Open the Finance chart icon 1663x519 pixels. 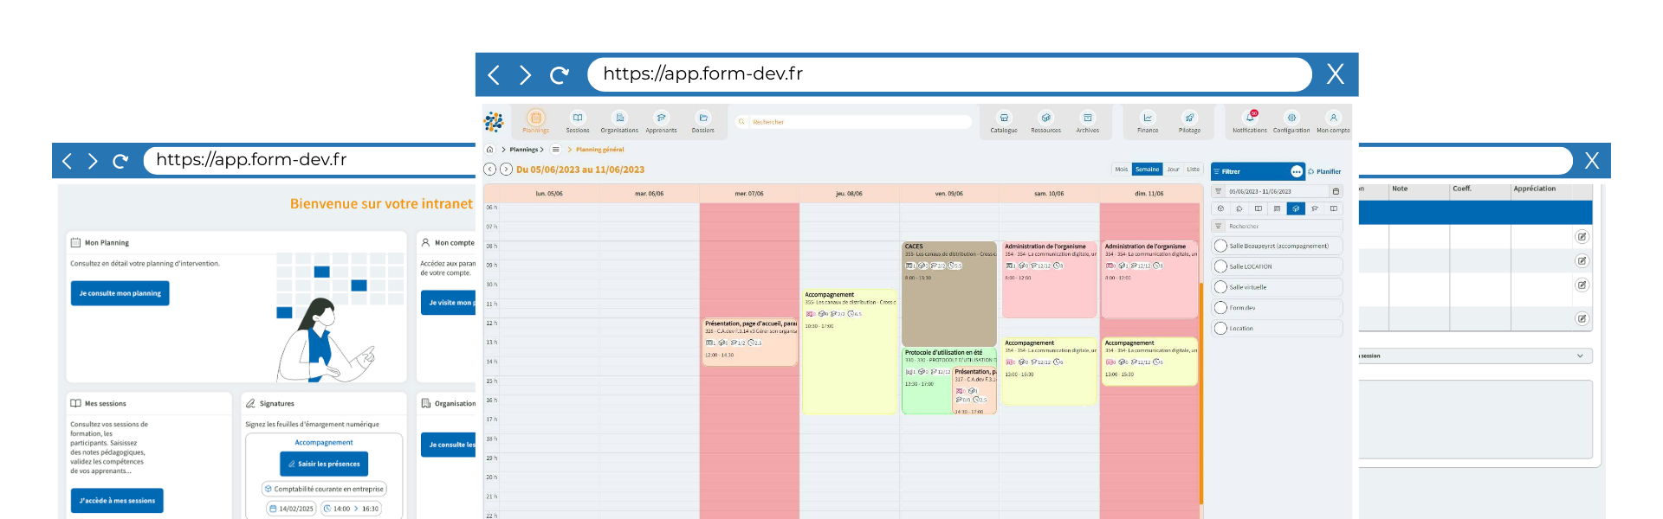[x=1148, y=119]
